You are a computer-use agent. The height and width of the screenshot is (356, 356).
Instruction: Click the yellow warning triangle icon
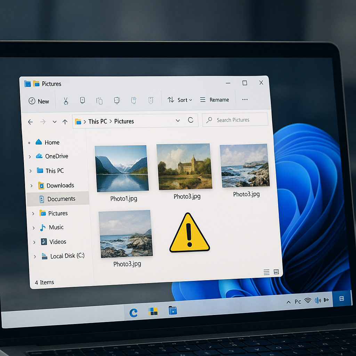click(x=189, y=233)
